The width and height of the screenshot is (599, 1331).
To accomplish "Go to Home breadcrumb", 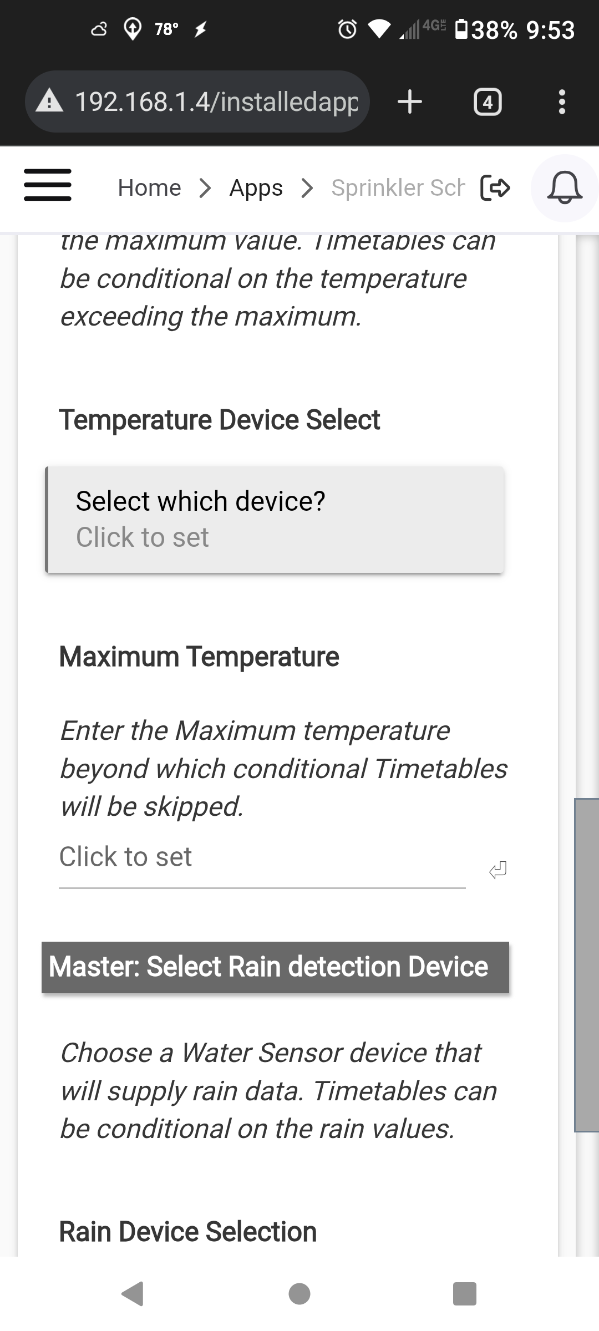I will pos(149,188).
